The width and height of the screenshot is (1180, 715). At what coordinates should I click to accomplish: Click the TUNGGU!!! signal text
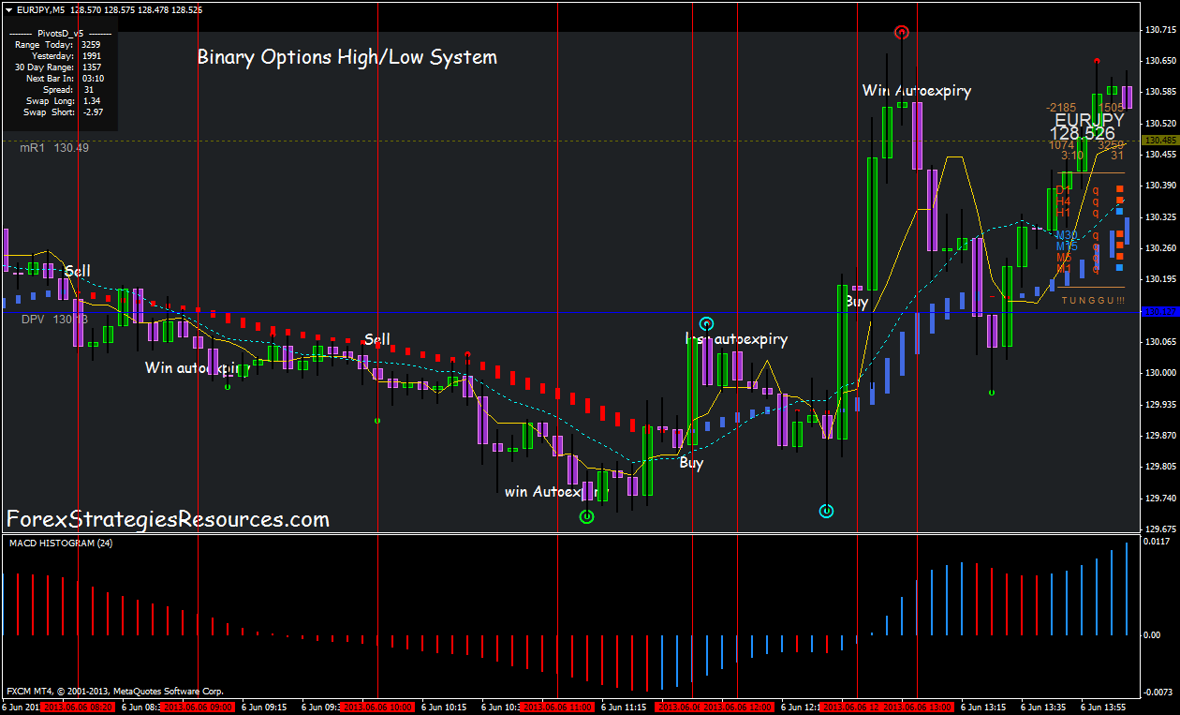click(1093, 300)
